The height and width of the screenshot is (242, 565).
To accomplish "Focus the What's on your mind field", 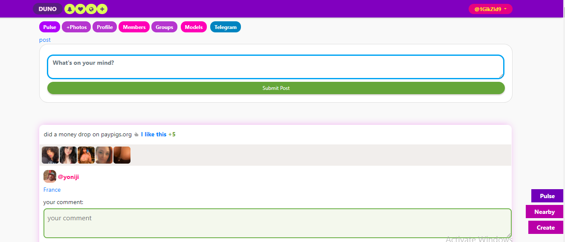I will pyautogui.click(x=275, y=67).
